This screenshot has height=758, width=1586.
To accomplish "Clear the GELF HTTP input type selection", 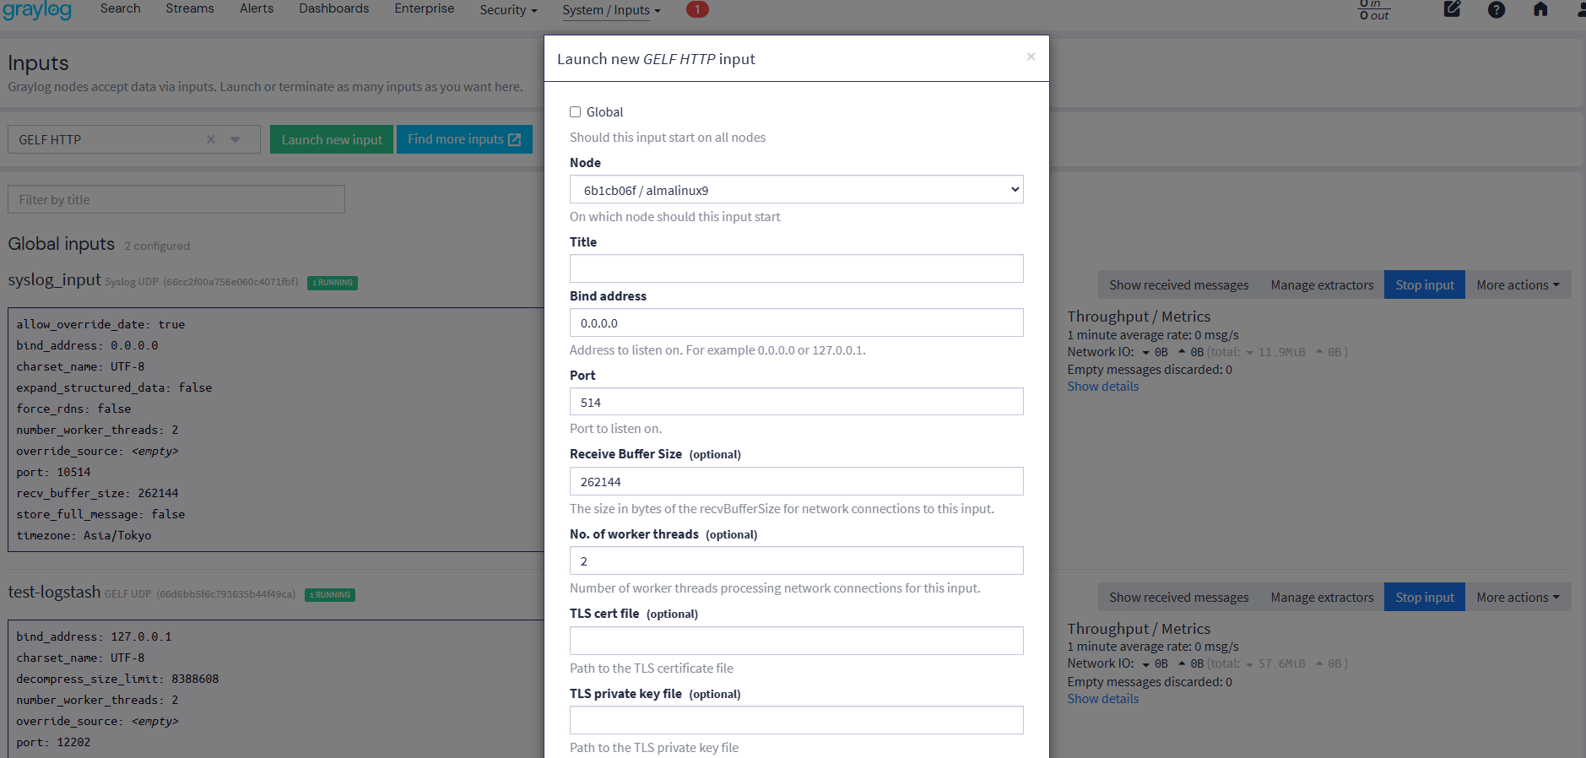I will tap(211, 139).
